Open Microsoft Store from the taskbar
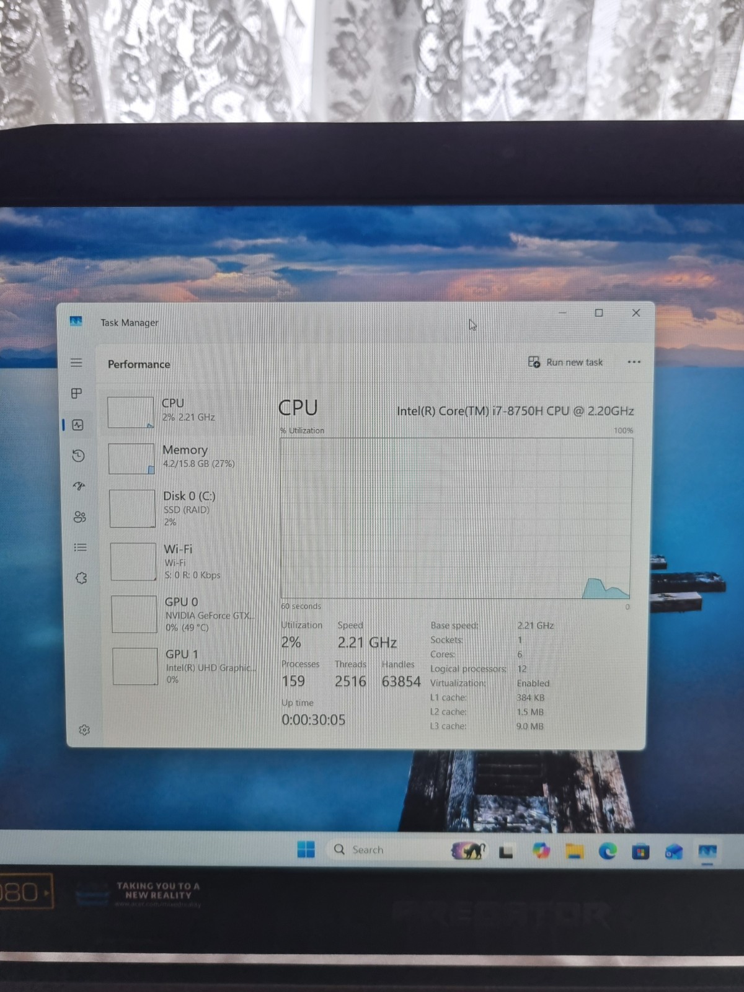The width and height of the screenshot is (744, 992). pos(640,852)
